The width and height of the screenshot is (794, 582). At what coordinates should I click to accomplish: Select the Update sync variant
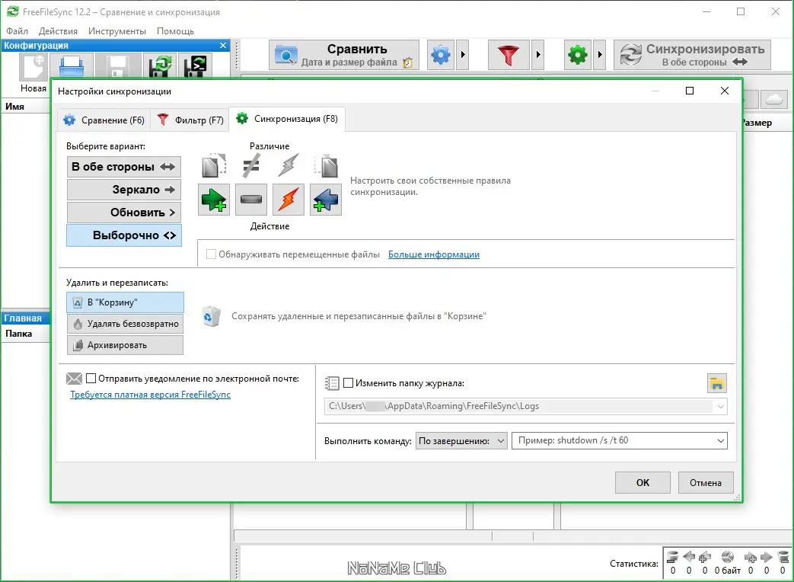click(x=124, y=213)
